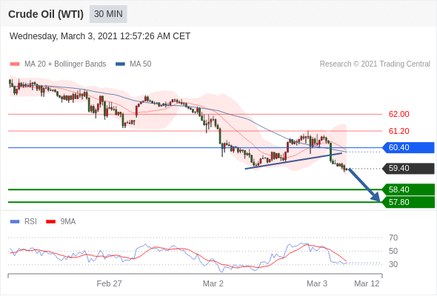Click the Mar 2 date axis label
This screenshot has width=437, height=296.
213,283
